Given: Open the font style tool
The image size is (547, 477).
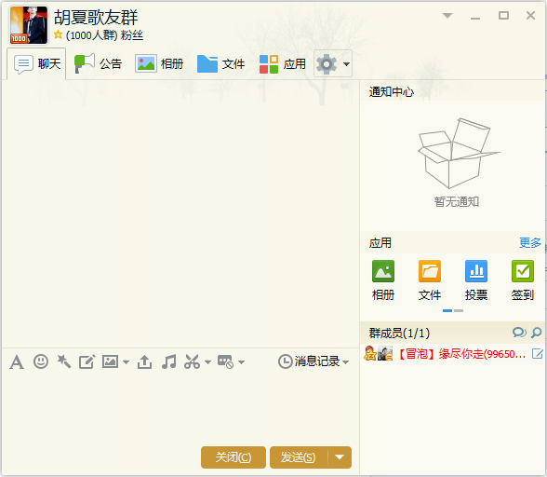Looking at the screenshot, I should (17, 361).
